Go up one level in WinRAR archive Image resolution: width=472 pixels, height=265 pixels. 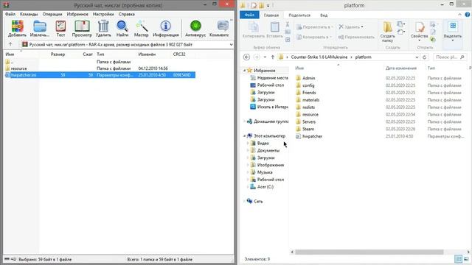[10, 44]
